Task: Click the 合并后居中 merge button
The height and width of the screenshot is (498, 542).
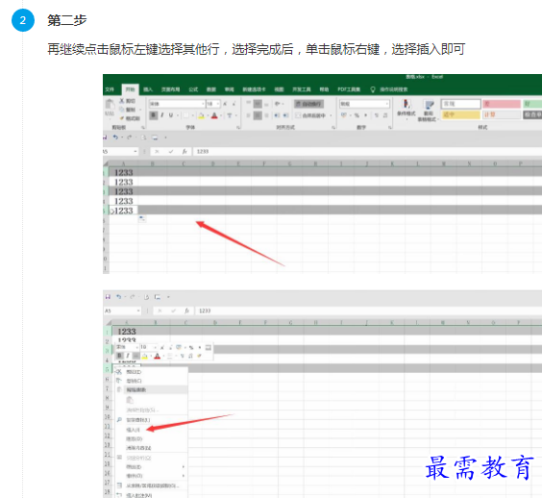Action: [x=310, y=115]
